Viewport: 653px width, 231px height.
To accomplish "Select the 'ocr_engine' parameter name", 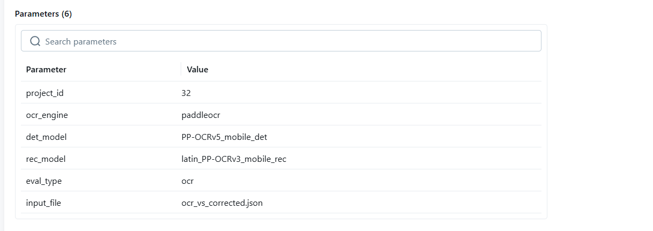I will [x=47, y=115].
